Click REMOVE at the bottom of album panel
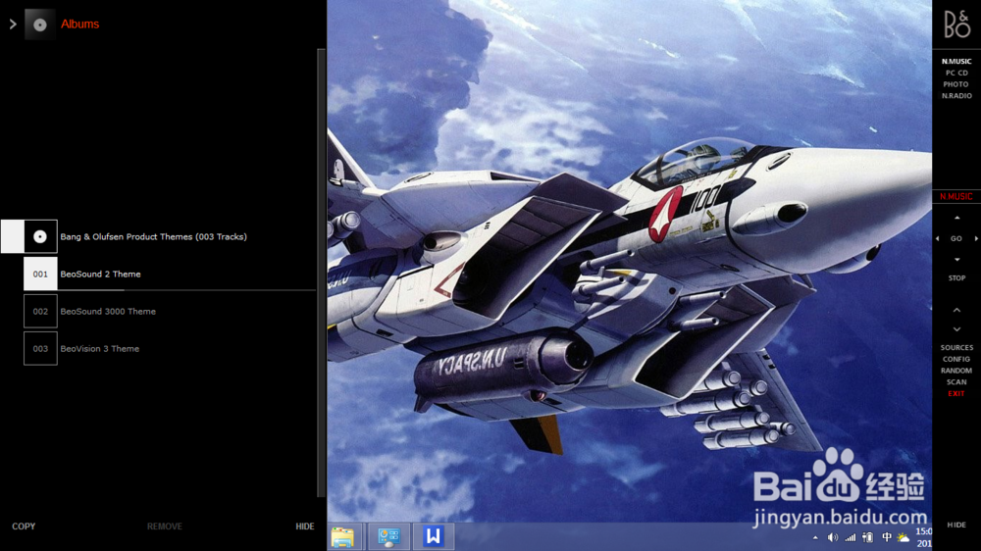Image resolution: width=981 pixels, height=551 pixels. click(165, 526)
